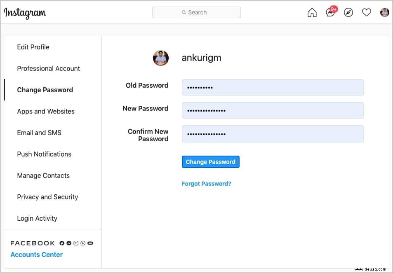Open the Accounts Center link
Image resolution: width=393 pixels, height=273 pixels.
37,254
